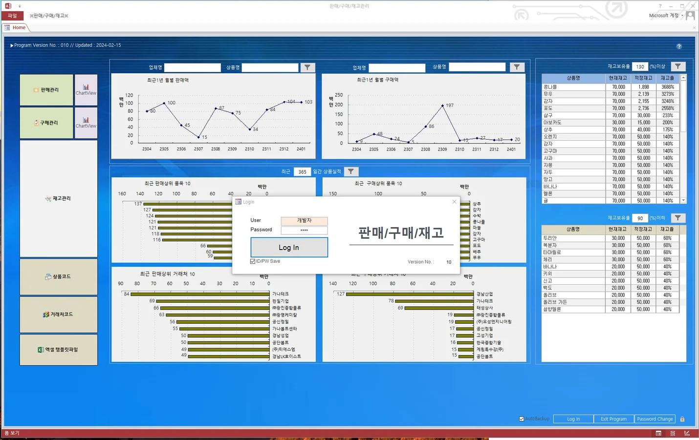Open the 재고관리 panel button
This screenshot has height=440, width=699.
59,198
